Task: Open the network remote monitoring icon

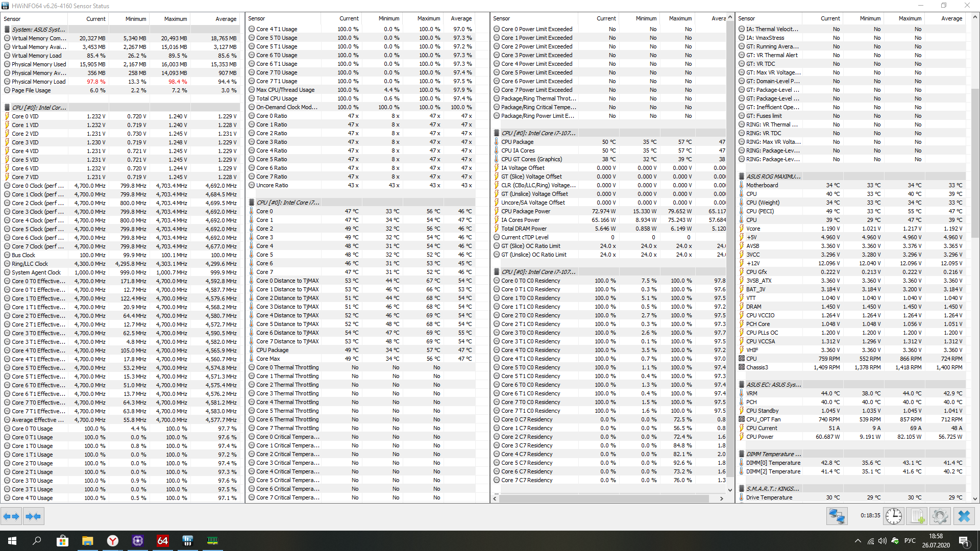Action: point(837,516)
